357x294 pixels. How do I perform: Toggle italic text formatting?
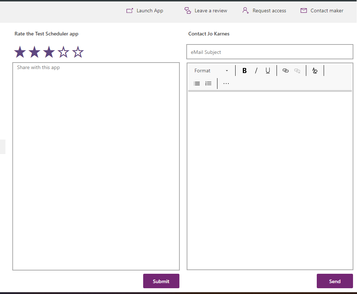pos(256,71)
